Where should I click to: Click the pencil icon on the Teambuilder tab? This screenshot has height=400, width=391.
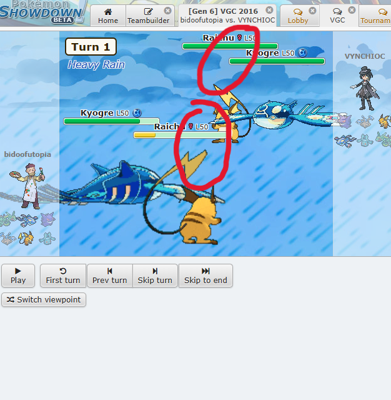click(x=149, y=11)
